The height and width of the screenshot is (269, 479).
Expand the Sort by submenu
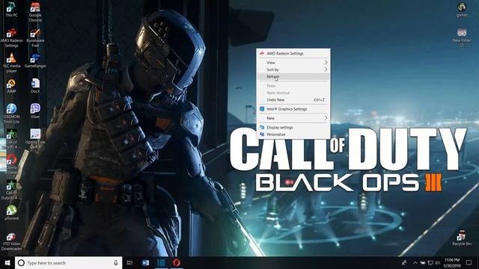[293, 69]
